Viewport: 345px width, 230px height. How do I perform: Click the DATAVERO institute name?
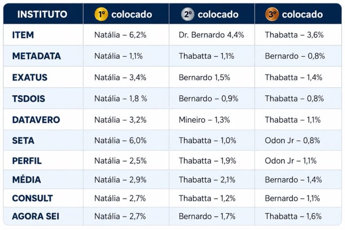(36, 120)
